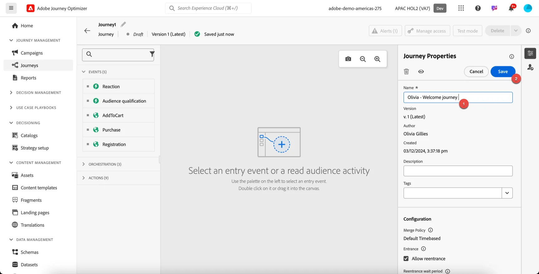Open the app switcher grid
This screenshot has height=274, width=539.
coord(461,8)
